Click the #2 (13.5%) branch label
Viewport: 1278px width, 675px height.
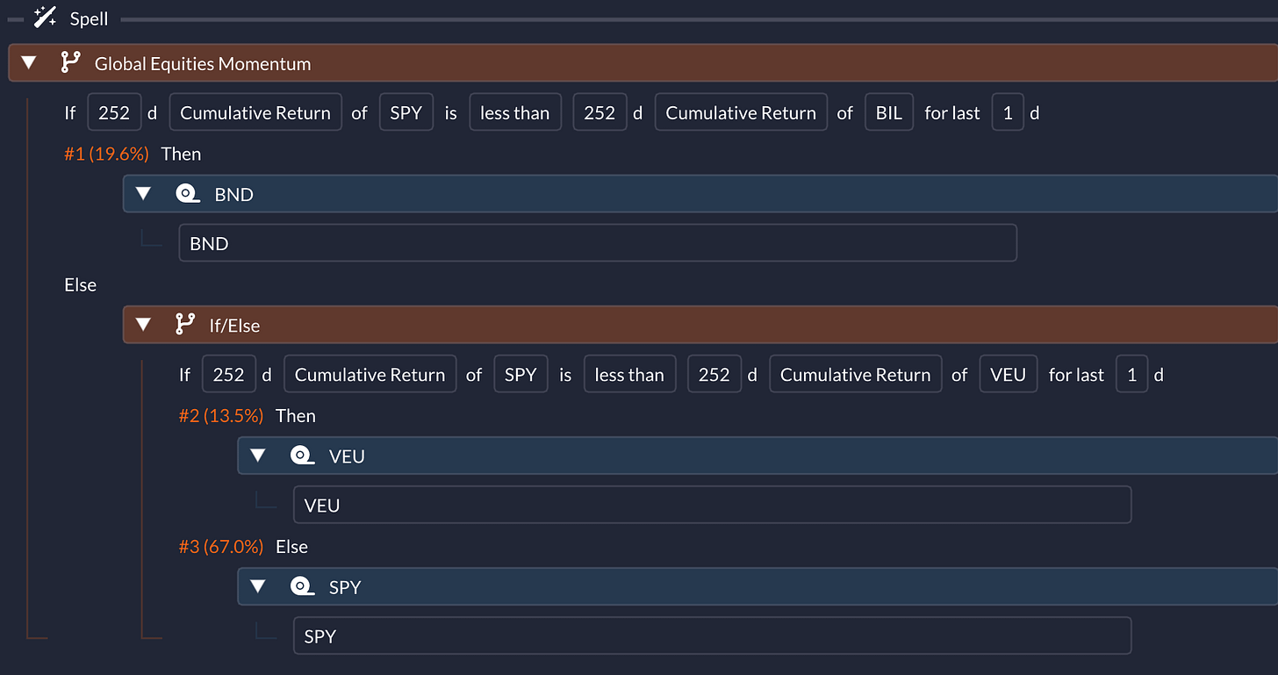click(x=221, y=415)
